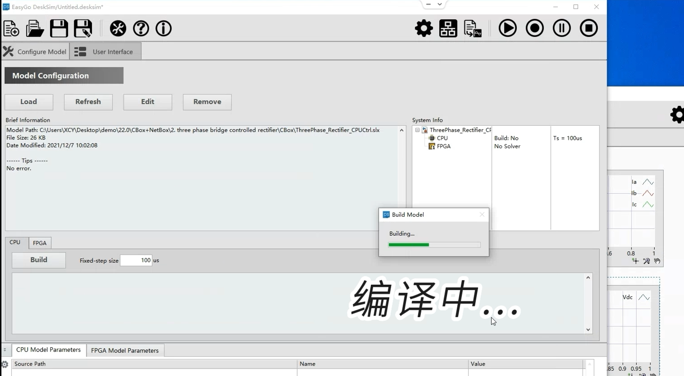The height and width of the screenshot is (376, 684).
Task: Open settings gear icon in top toolbar
Action: 424,28
